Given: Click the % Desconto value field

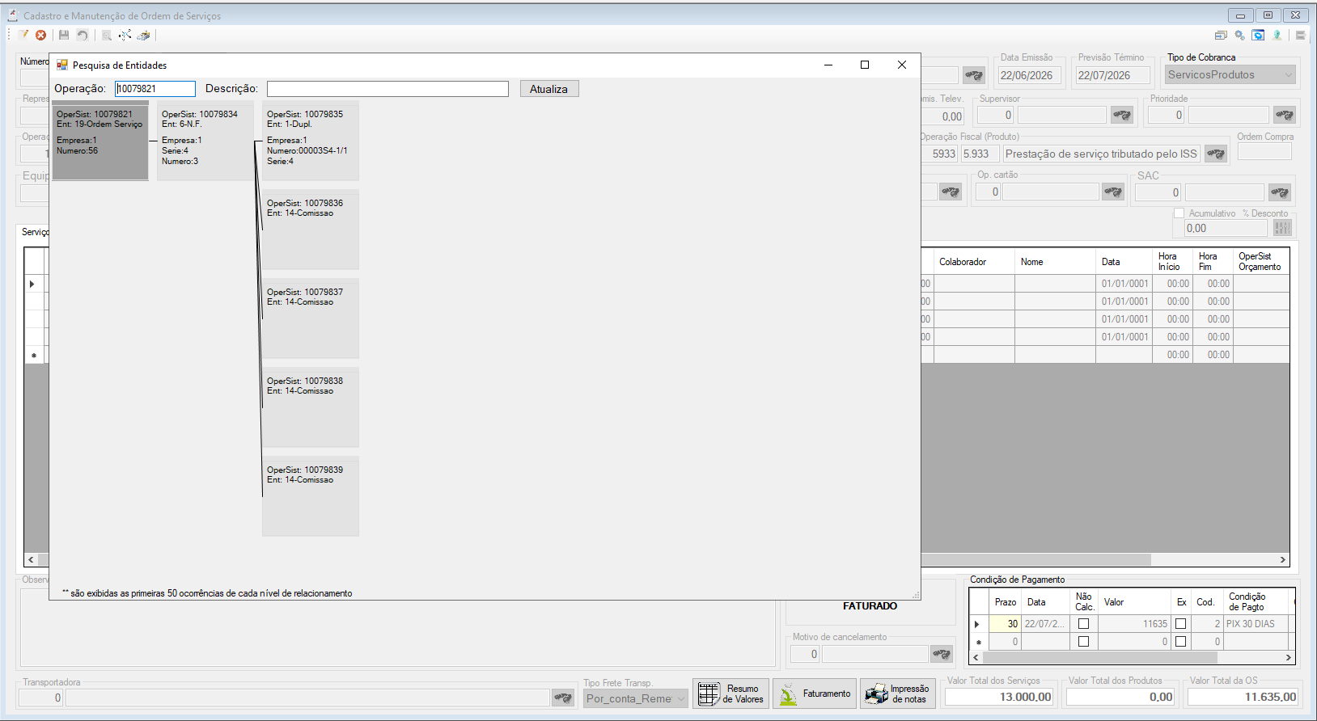Looking at the screenshot, I should tap(1226, 228).
